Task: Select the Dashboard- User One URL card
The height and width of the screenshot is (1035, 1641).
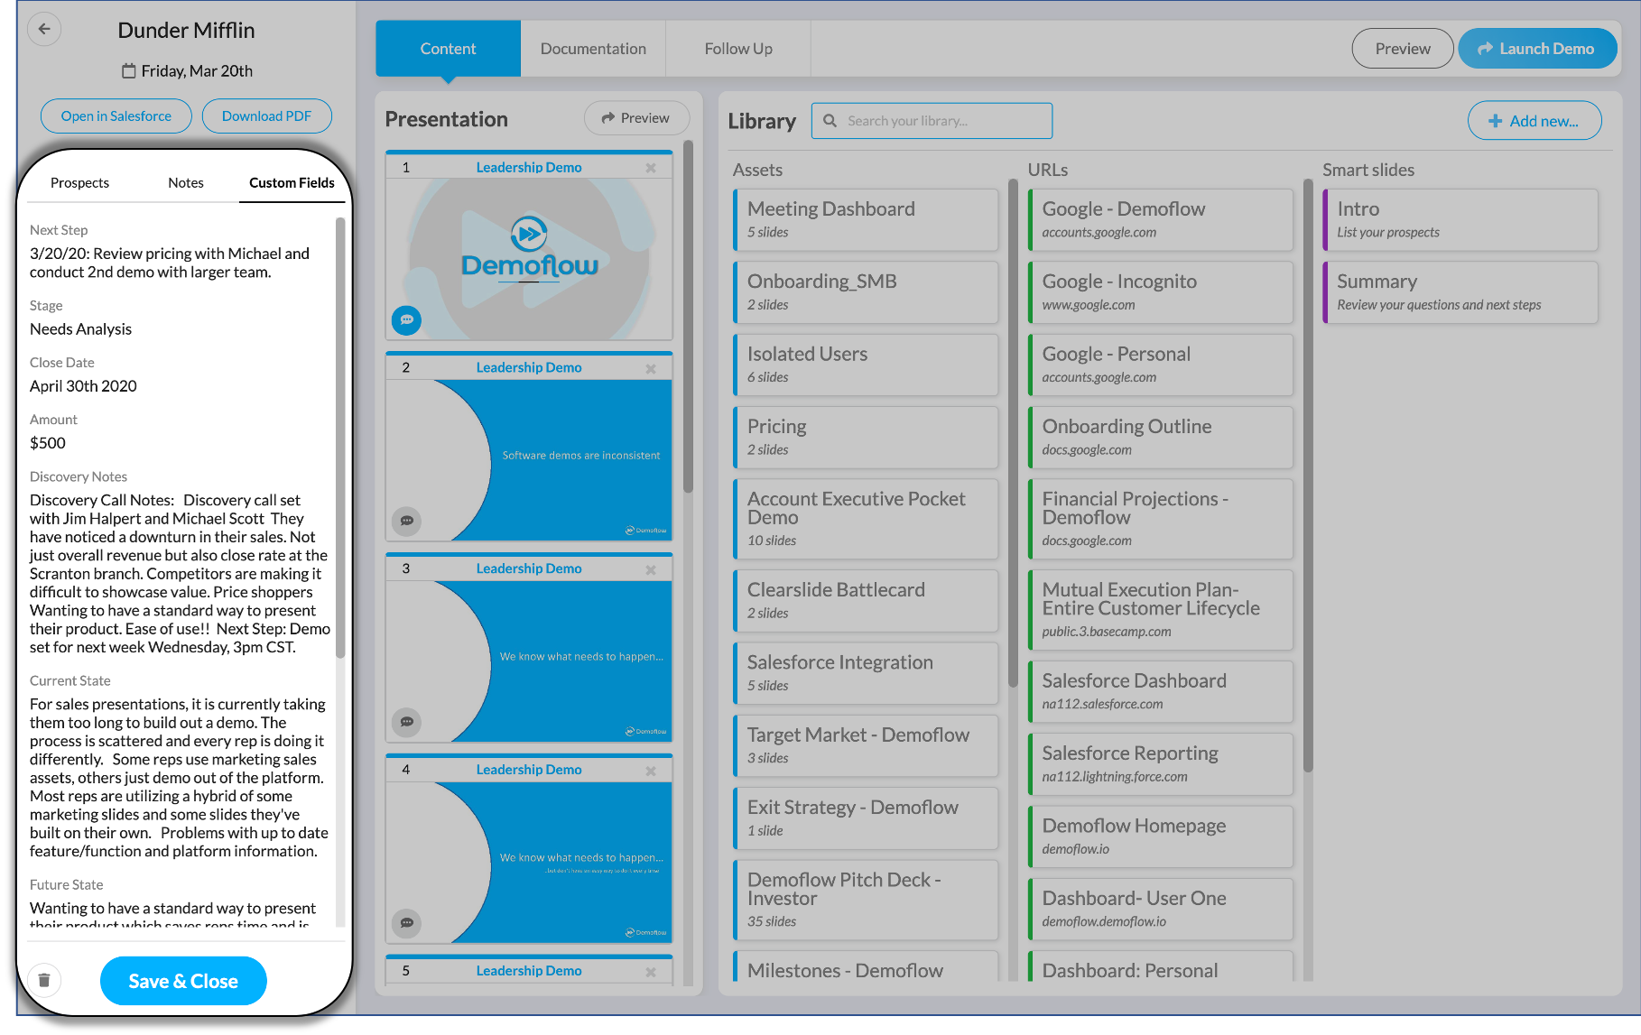Action: click(1160, 909)
